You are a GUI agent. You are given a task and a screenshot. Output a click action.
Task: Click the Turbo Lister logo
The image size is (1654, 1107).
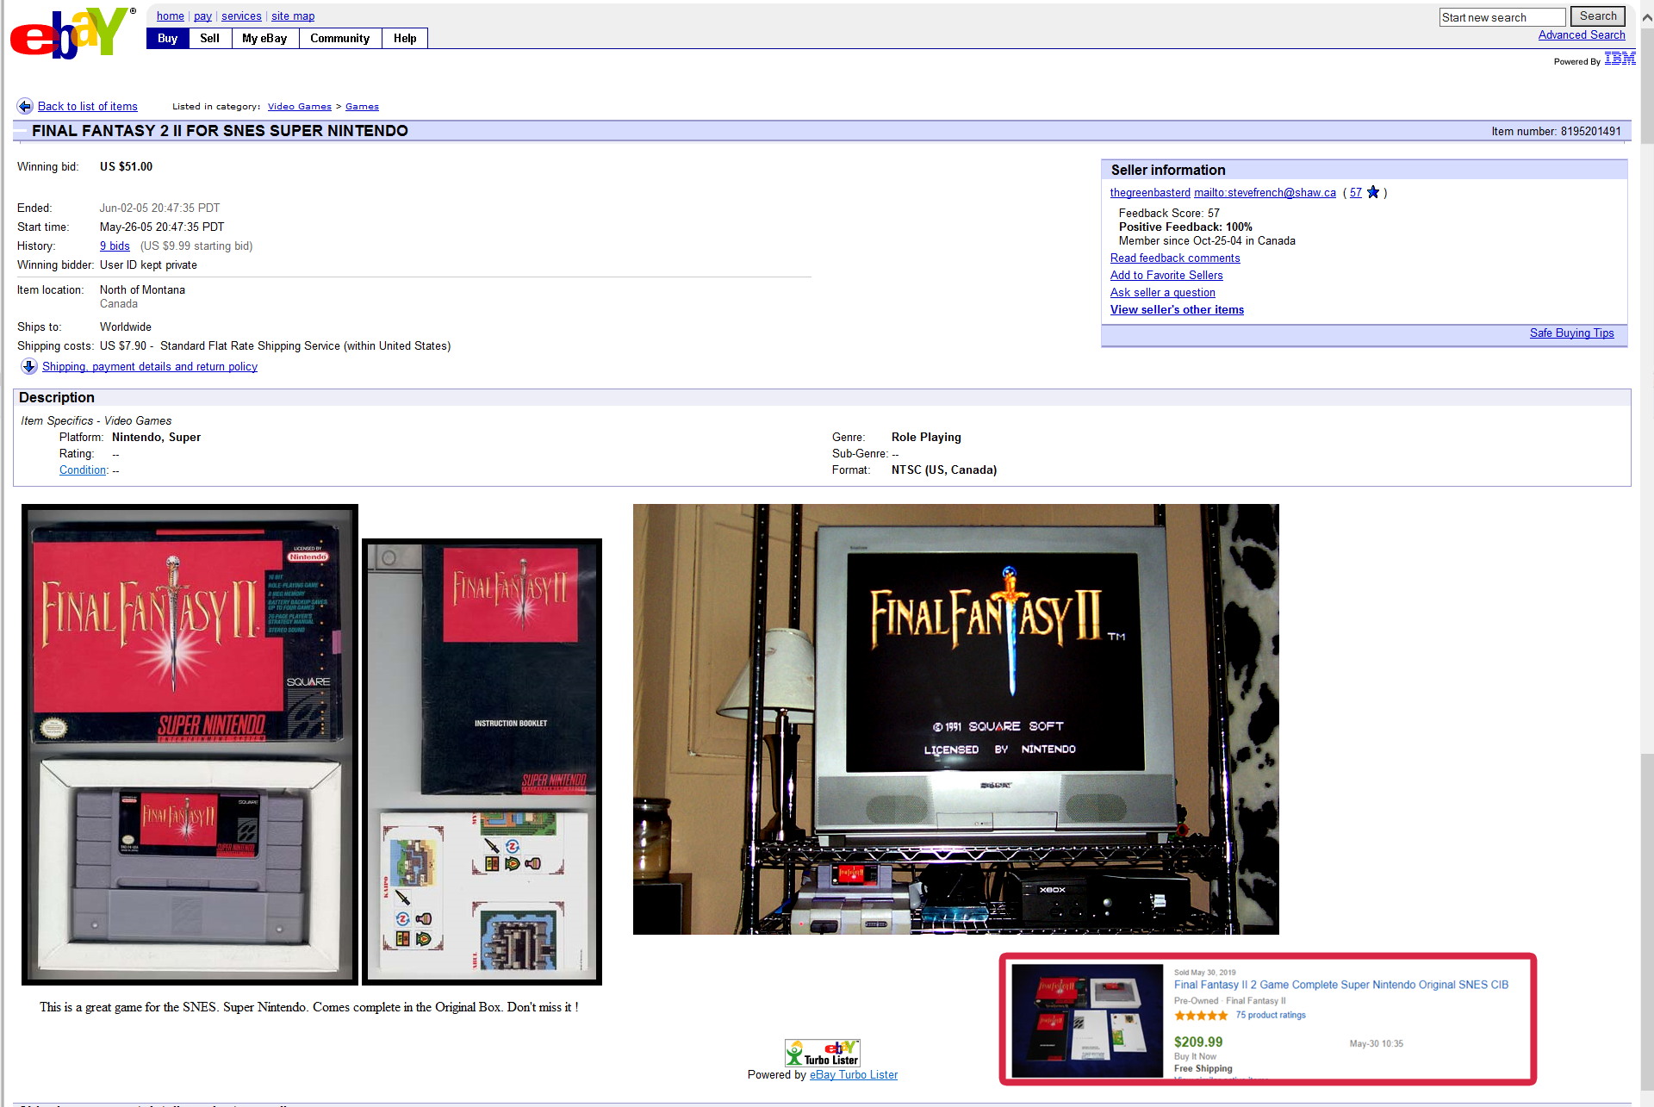[822, 1052]
